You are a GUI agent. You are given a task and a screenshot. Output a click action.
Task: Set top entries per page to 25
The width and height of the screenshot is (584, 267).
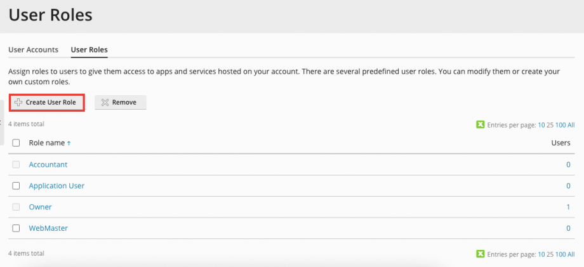[x=550, y=125]
